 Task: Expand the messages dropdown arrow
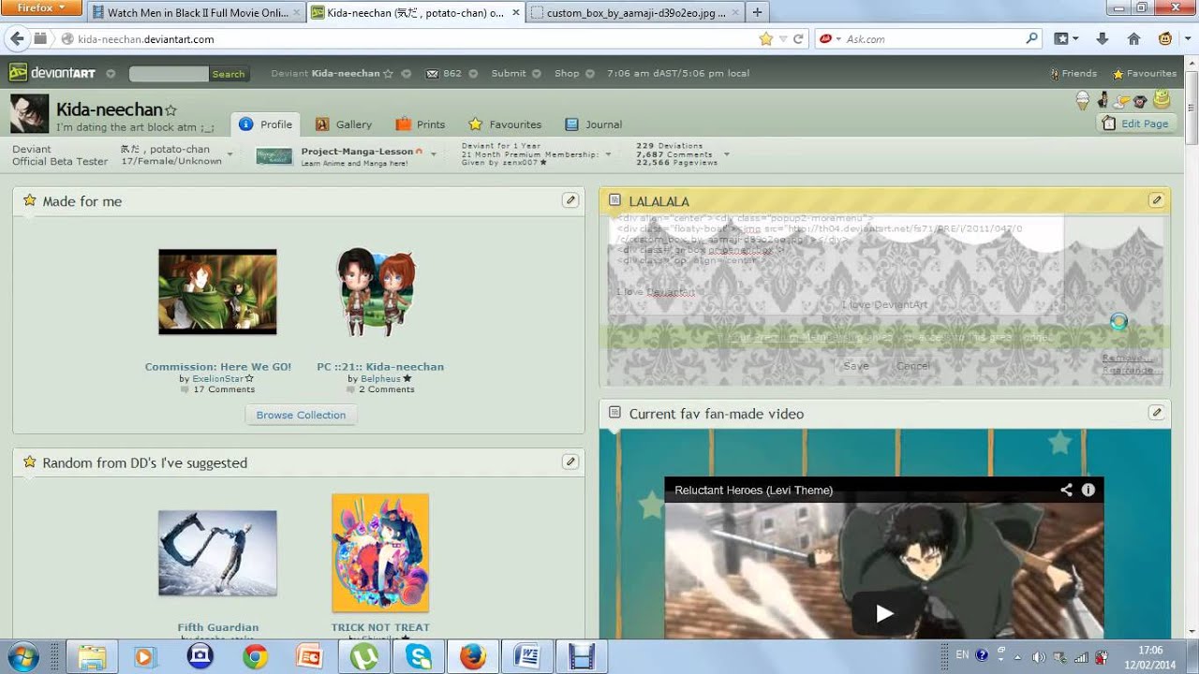click(x=473, y=73)
